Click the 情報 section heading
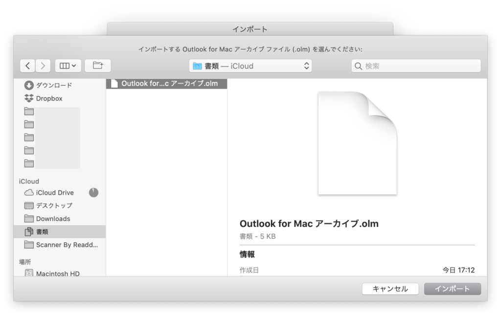The width and height of the screenshot is (501, 317). 247,254
